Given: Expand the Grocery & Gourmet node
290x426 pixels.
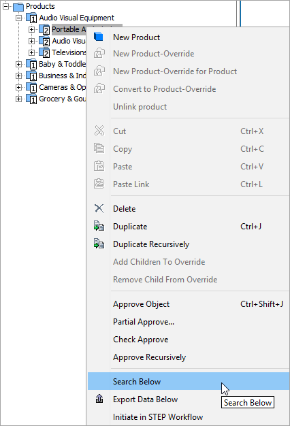Looking at the screenshot, I should coord(18,99).
